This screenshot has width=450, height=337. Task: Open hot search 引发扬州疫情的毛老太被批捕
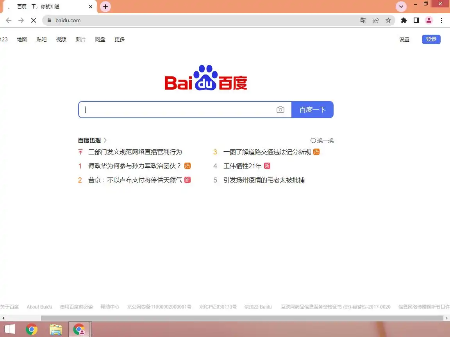coord(264,180)
